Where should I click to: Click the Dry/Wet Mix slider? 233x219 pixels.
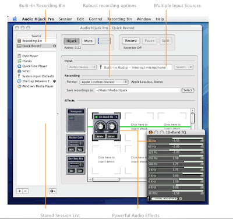[76, 165]
